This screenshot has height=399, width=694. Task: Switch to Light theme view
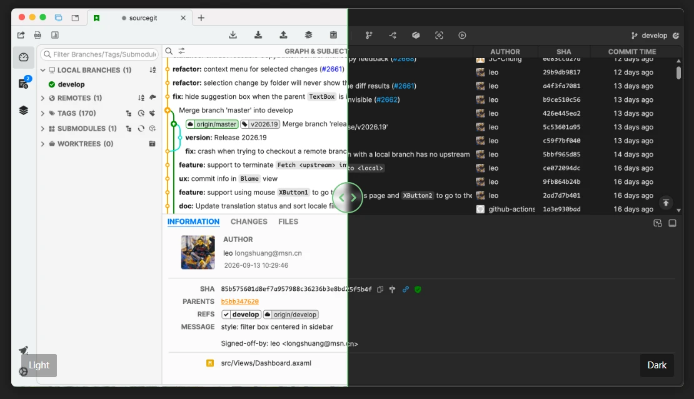39,365
